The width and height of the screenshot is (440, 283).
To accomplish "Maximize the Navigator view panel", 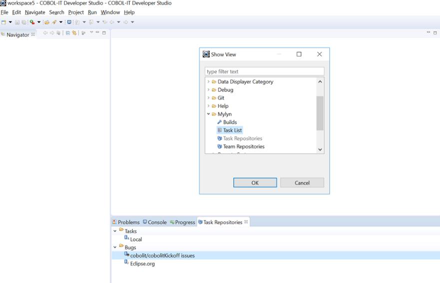I will click(104, 33).
